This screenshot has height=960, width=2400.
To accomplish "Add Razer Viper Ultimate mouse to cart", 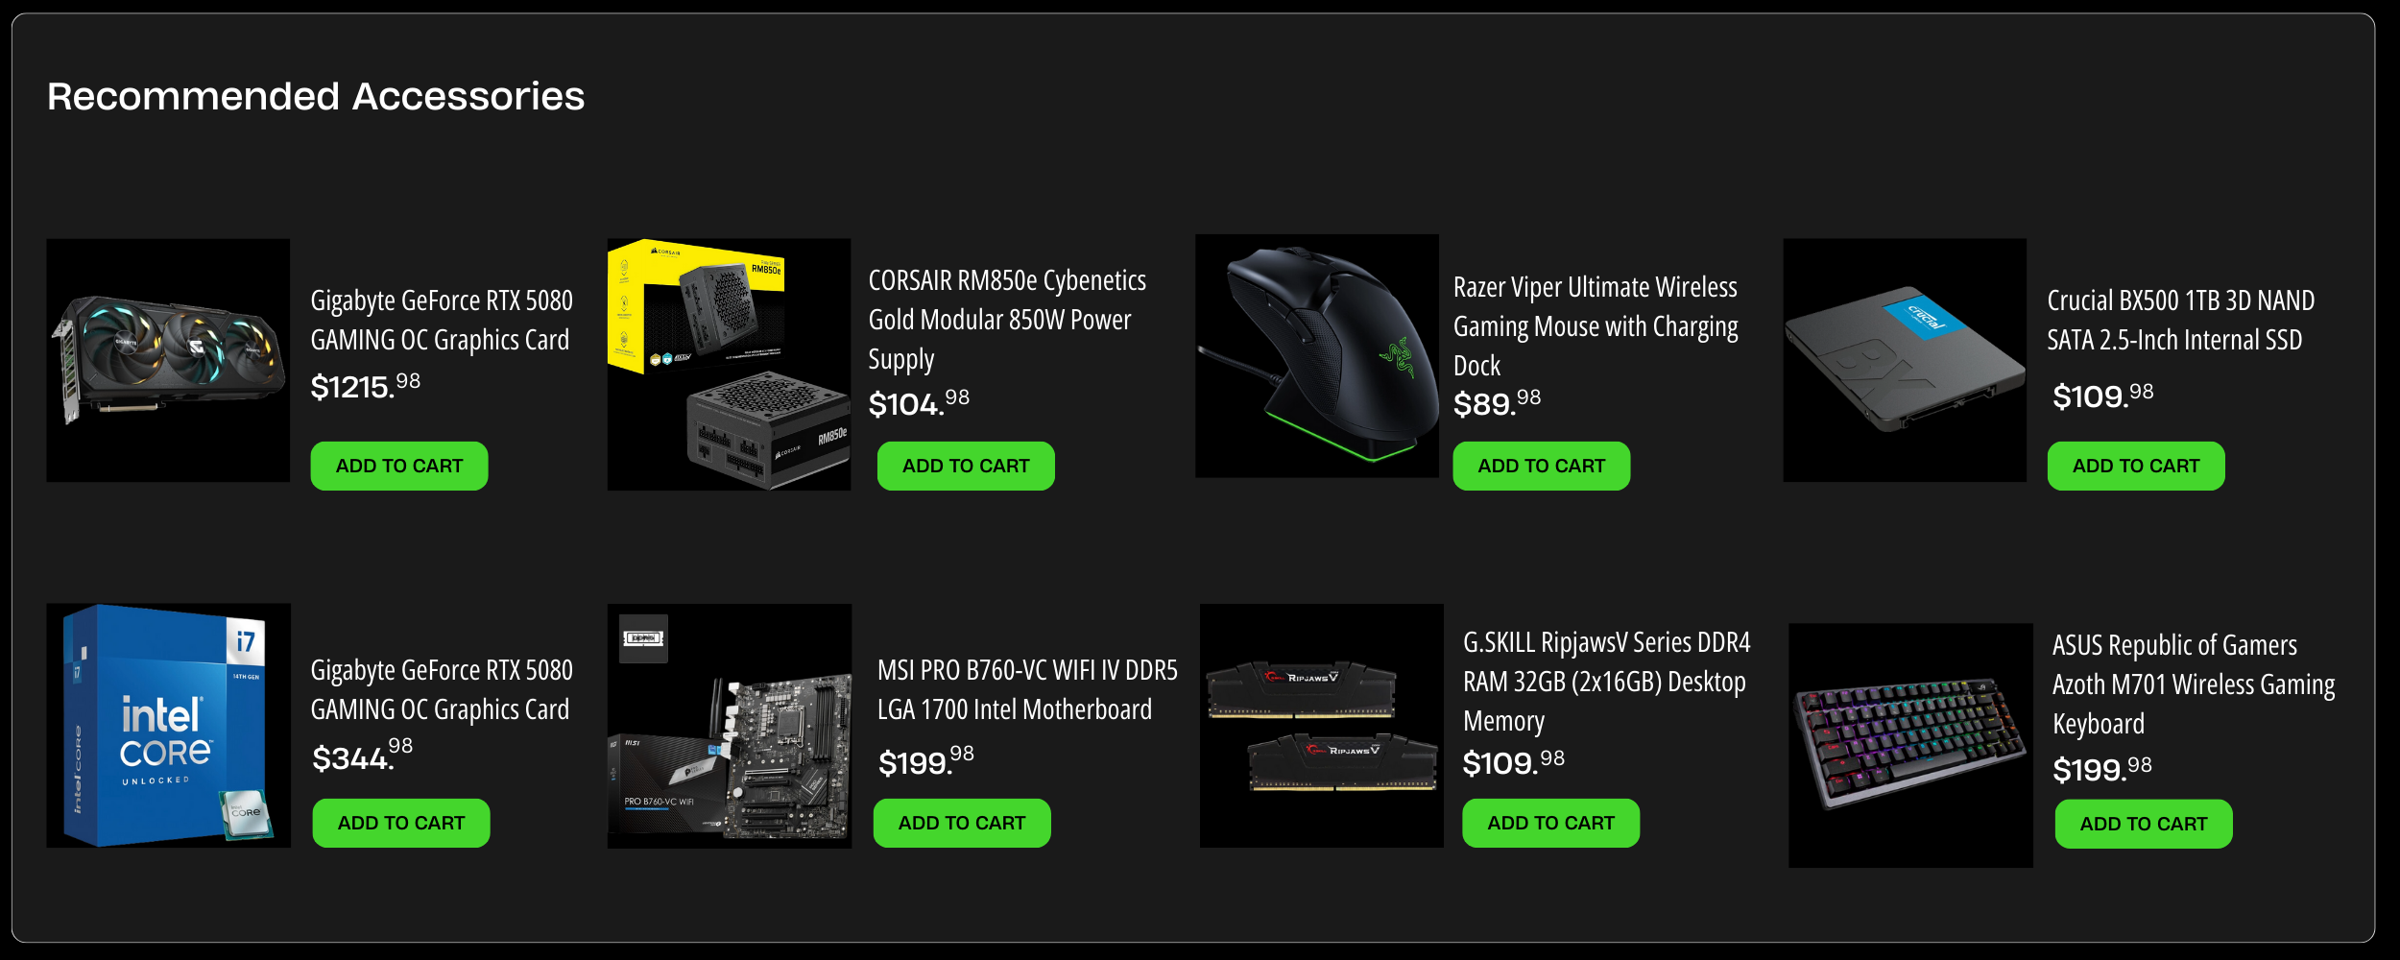I will pos(1541,466).
